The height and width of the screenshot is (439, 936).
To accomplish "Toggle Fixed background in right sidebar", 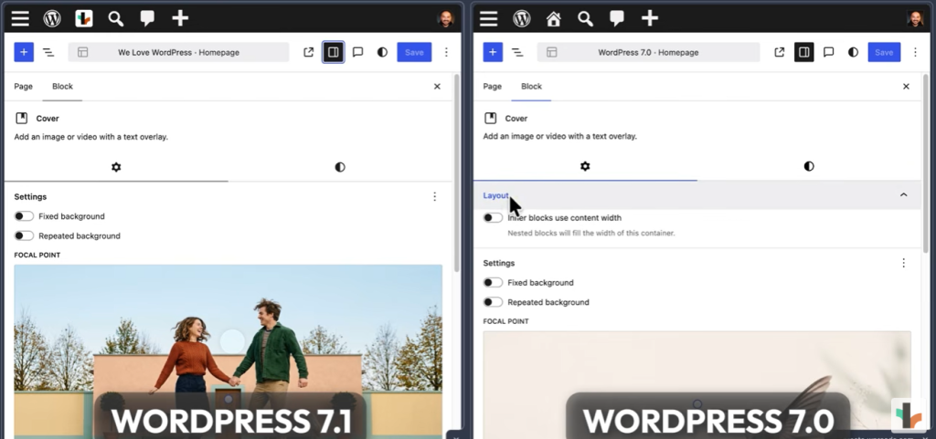I will pyautogui.click(x=493, y=282).
